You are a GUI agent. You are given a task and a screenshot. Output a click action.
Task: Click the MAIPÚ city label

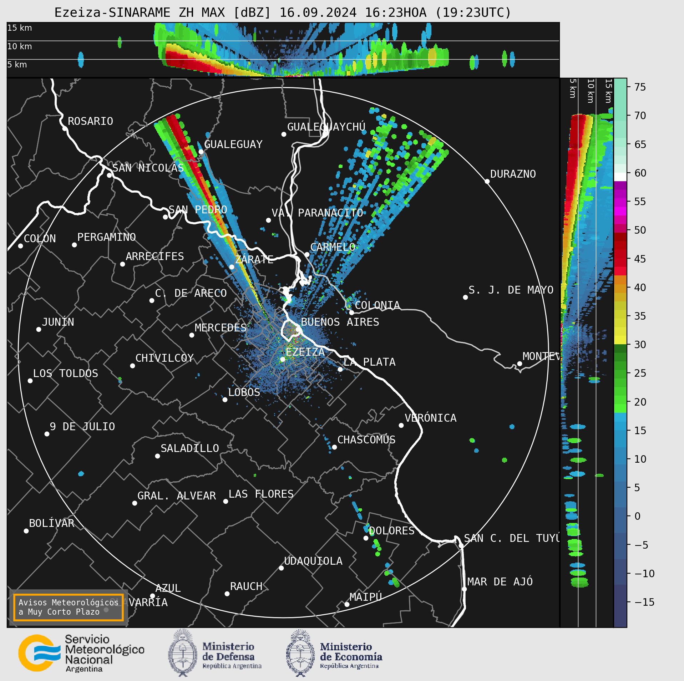pos(366,597)
